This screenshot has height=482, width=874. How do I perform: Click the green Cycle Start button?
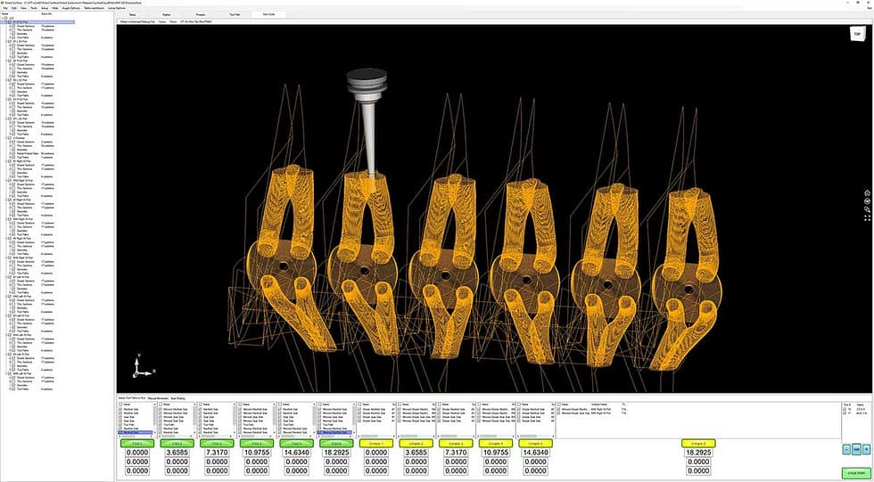point(856,473)
